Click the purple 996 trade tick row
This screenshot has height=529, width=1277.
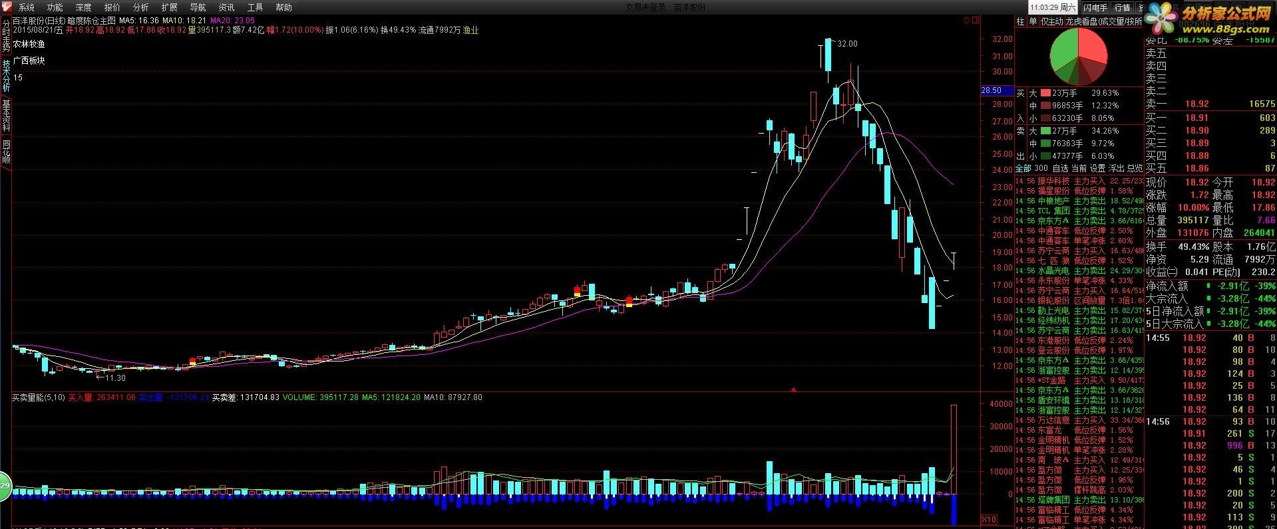click(x=1210, y=445)
